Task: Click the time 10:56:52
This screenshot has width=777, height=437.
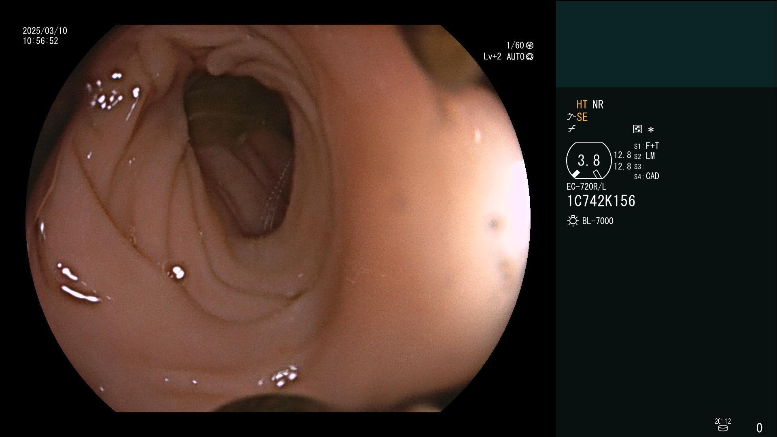Action: pyautogui.click(x=40, y=41)
